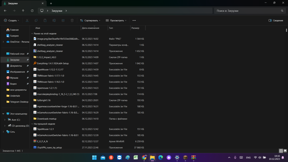This screenshot has height=162, width=288.
Task: Collapse the Ранее на этой неделе group
Action: point(32,34)
